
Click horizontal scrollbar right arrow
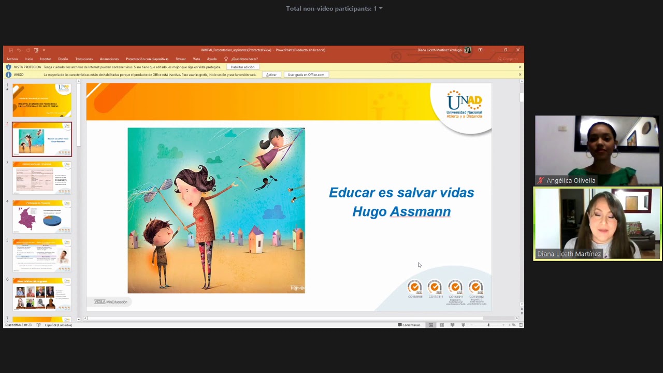(516, 318)
